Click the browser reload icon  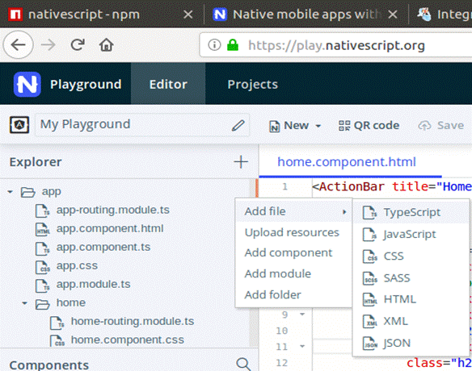point(78,45)
